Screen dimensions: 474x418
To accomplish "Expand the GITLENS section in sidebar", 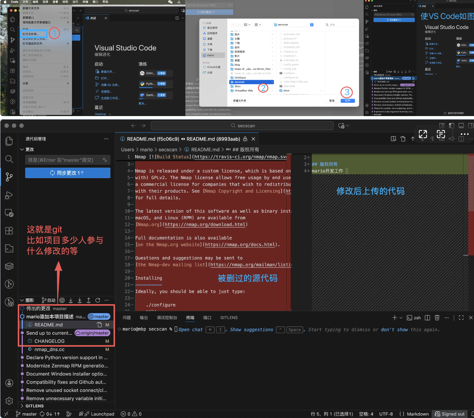I will [x=22, y=406].
